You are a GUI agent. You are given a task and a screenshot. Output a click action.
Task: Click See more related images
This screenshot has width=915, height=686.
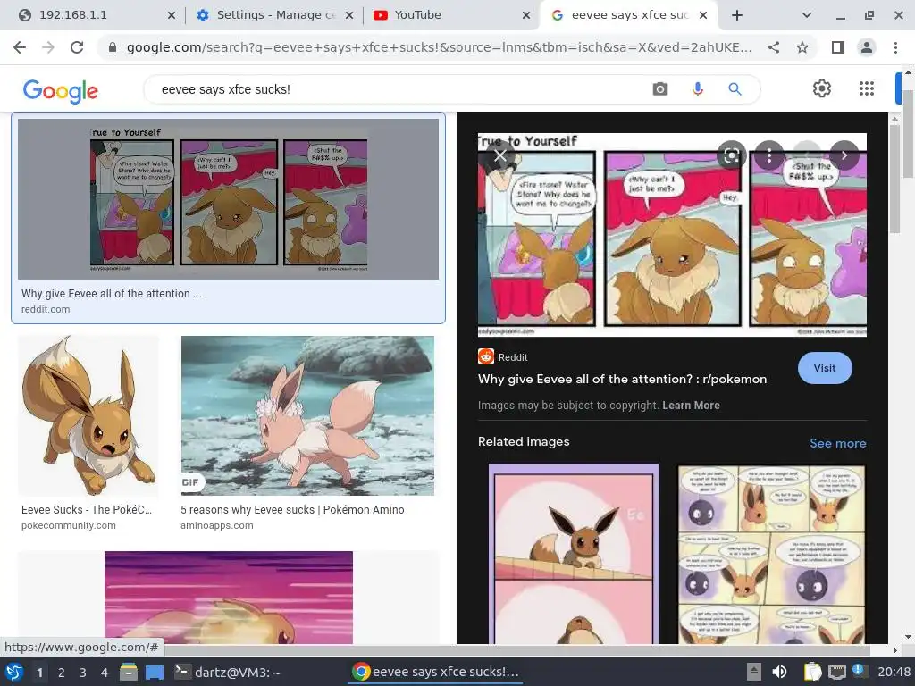837,443
